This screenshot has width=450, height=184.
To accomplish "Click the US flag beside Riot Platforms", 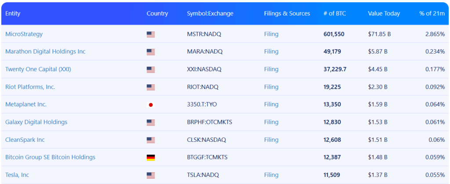I will [151, 87].
